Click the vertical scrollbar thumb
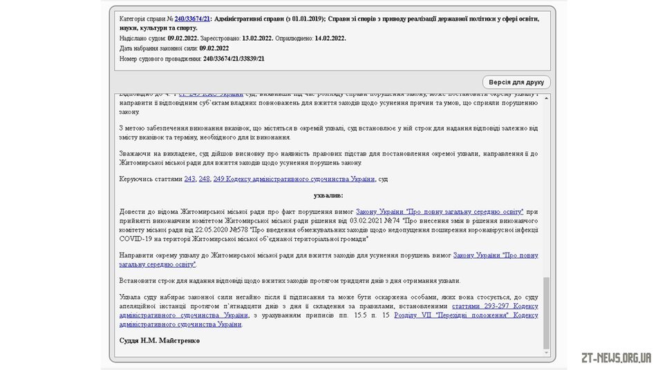Viewport: 658px width, 370px height. coord(546,313)
